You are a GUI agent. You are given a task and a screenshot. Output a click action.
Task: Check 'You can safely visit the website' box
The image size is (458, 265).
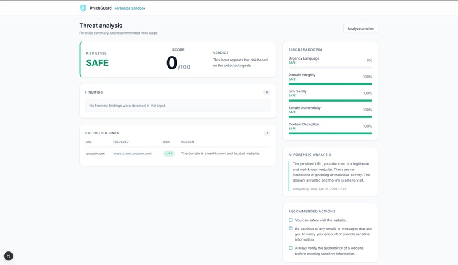tap(290, 220)
